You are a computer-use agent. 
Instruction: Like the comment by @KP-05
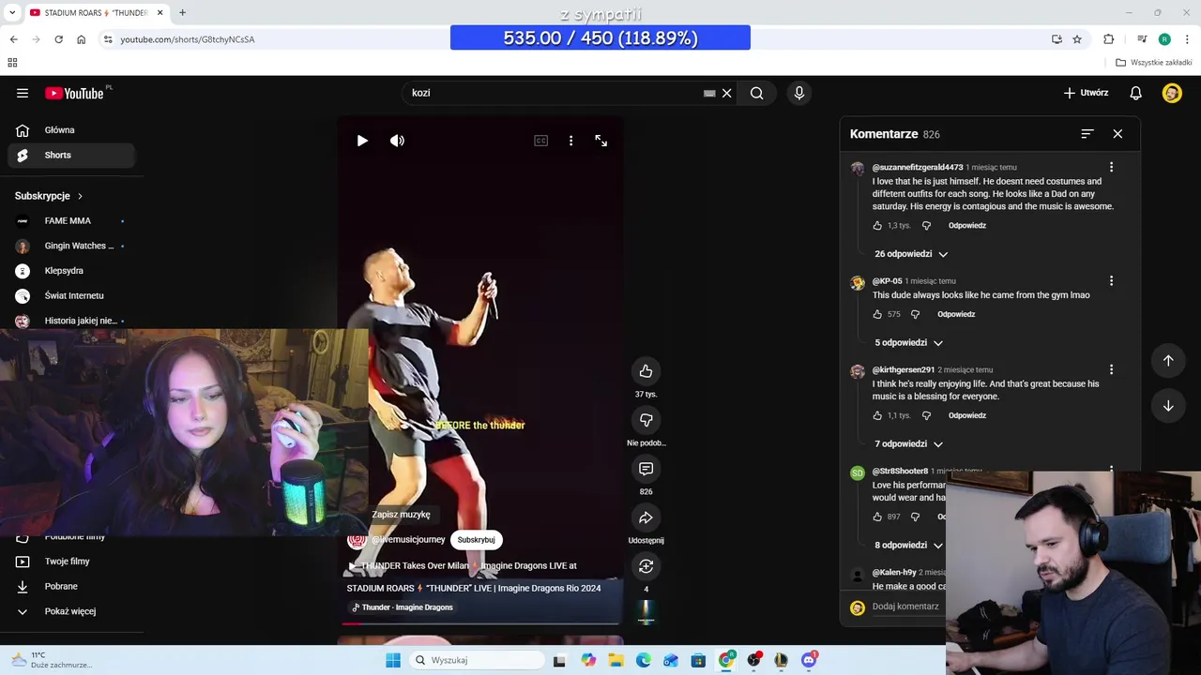click(x=878, y=315)
